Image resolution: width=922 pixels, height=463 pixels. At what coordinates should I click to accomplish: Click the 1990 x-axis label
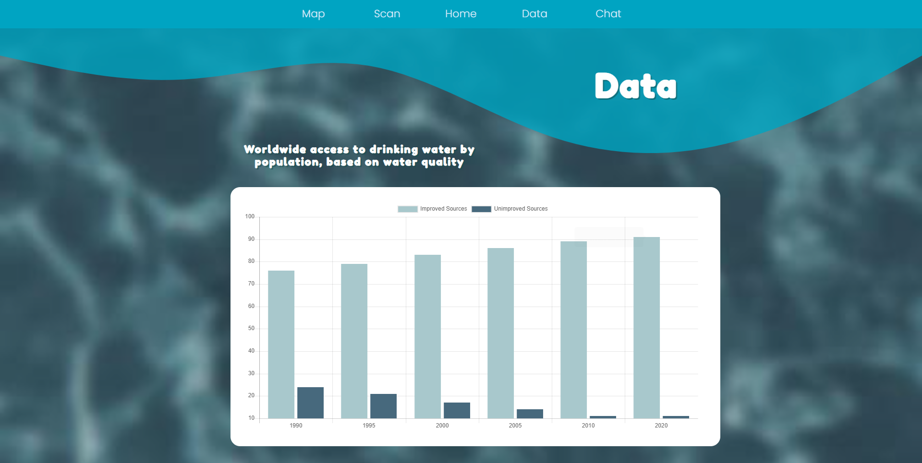[x=296, y=426]
